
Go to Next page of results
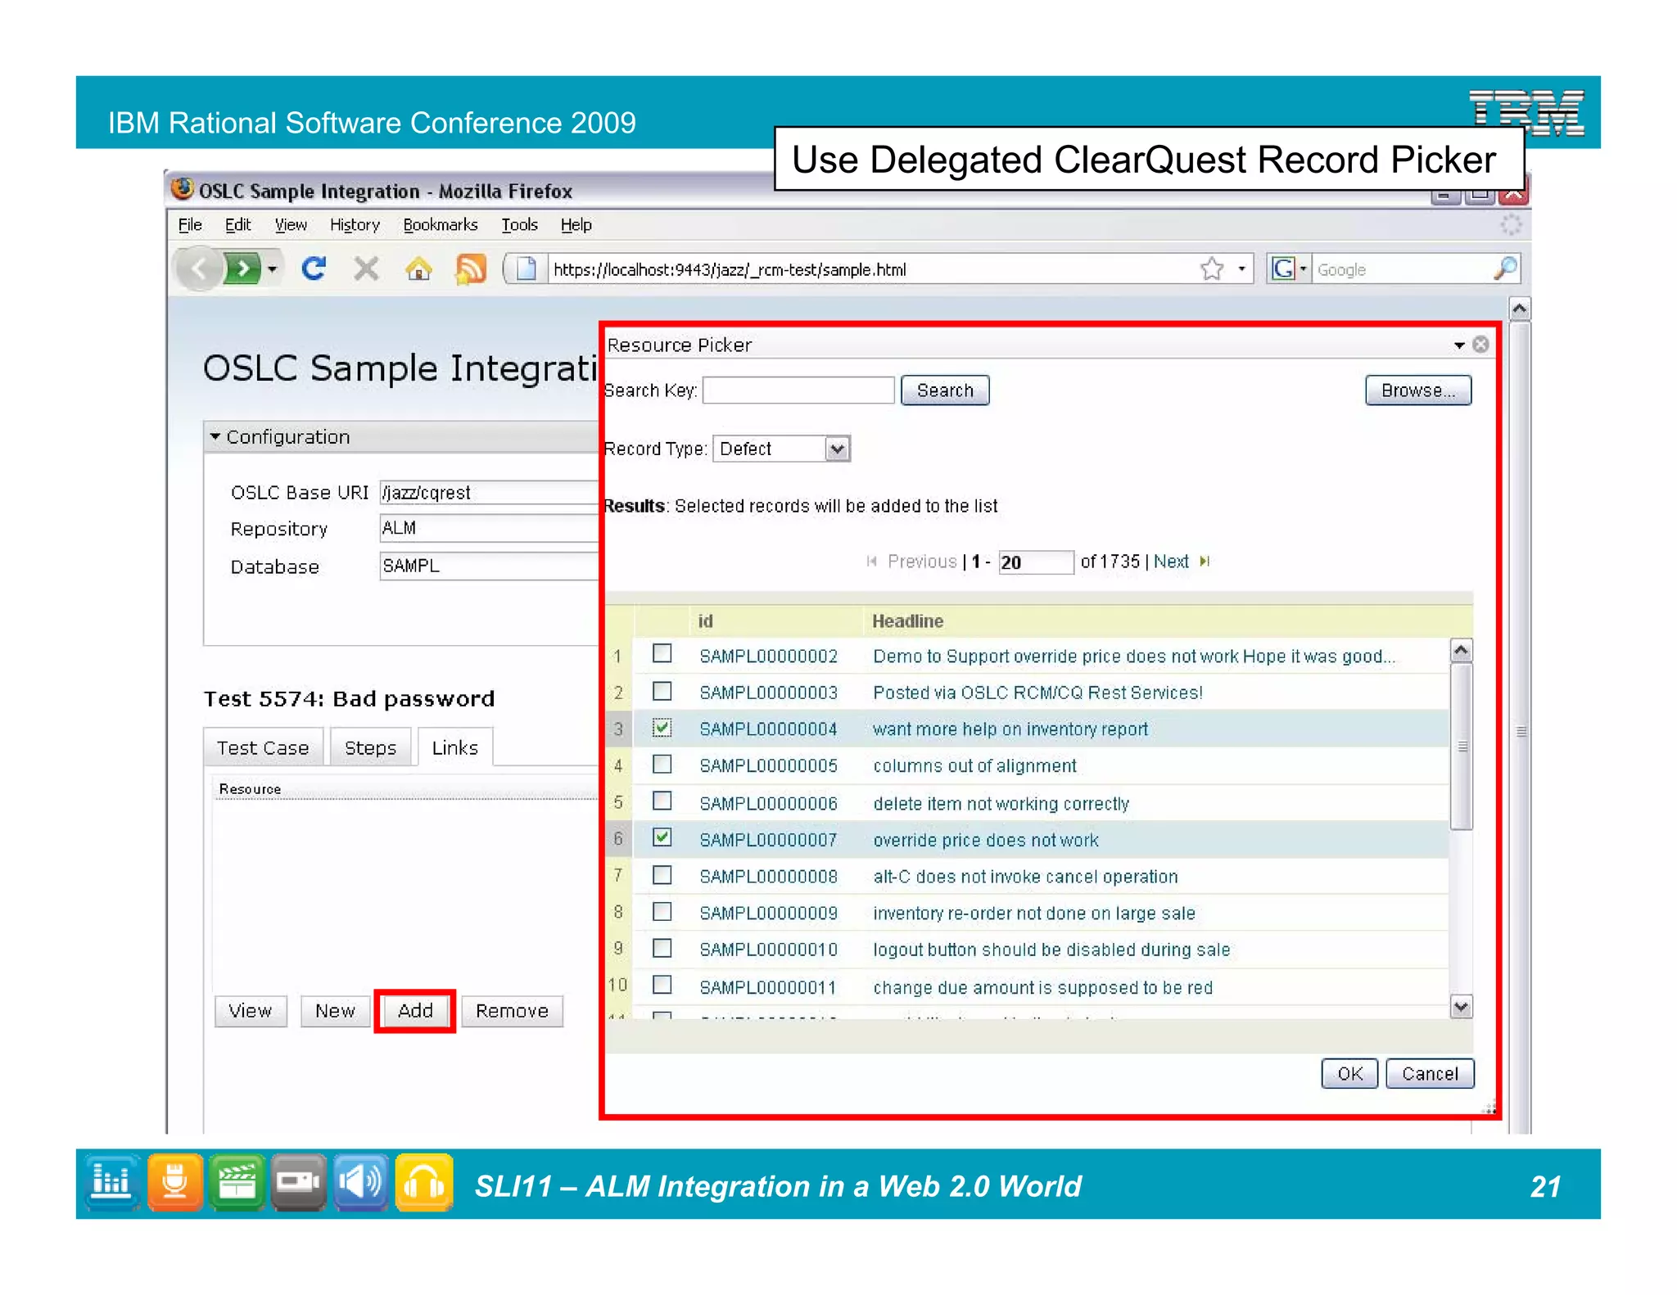coord(1171,562)
